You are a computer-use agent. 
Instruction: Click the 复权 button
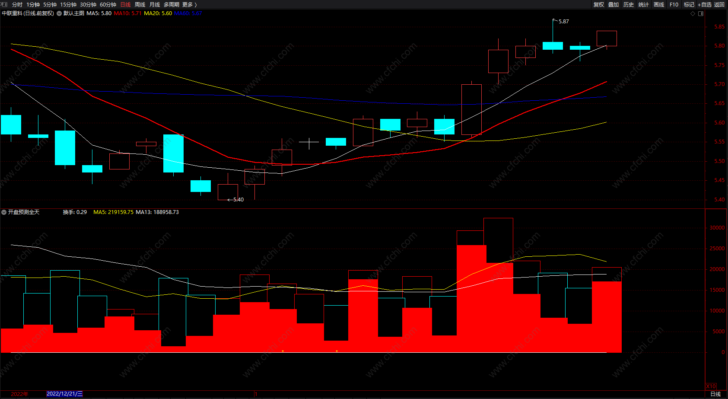[598, 4]
